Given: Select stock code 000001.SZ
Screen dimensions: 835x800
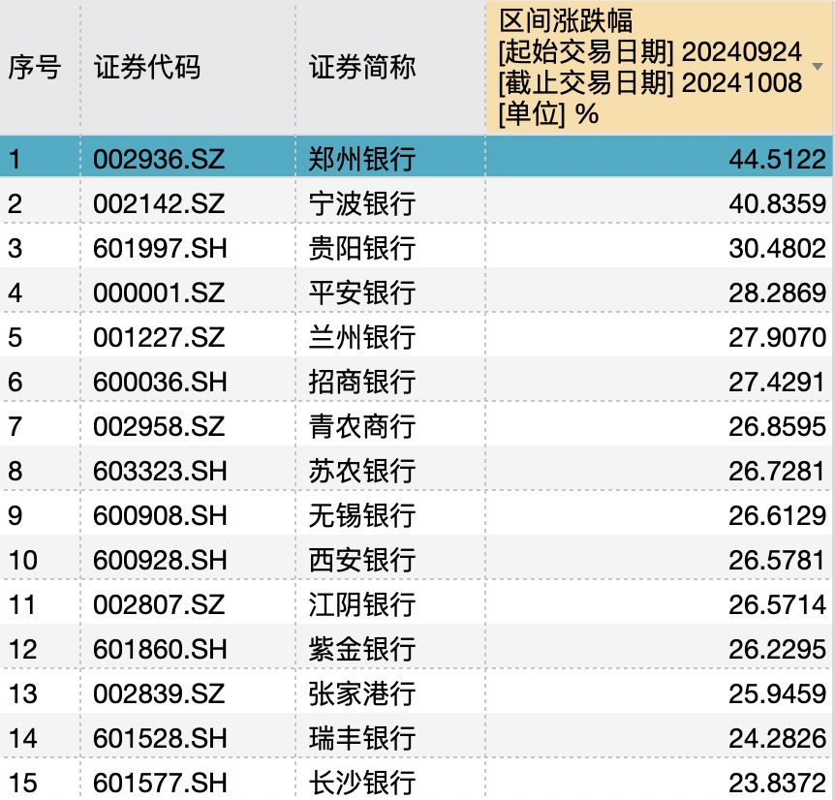Looking at the screenshot, I should coord(159,292).
